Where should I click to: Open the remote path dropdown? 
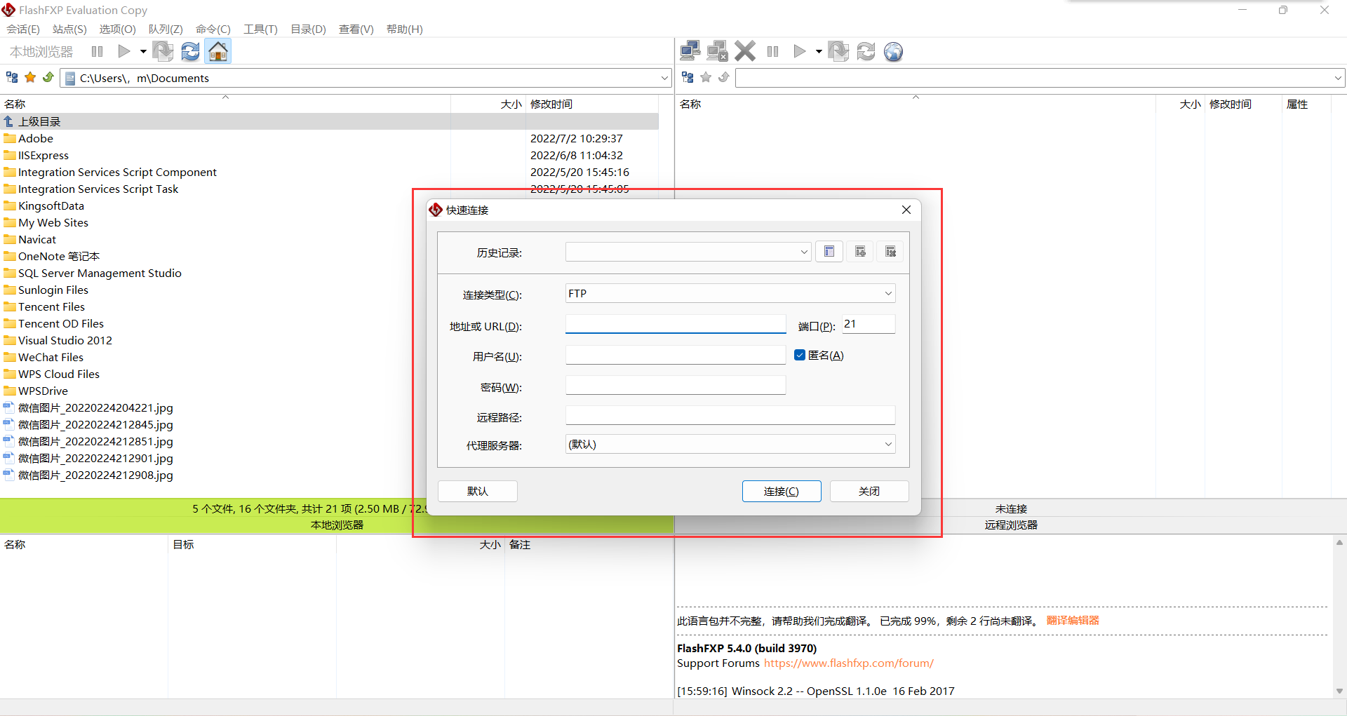pyautogui.click(x=1338, y=78)
